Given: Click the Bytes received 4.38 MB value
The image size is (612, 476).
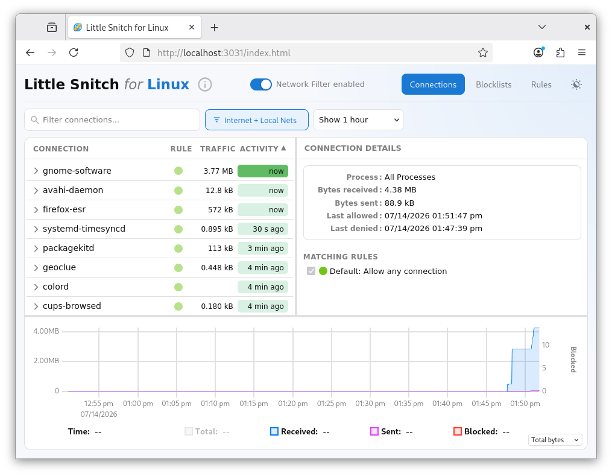Looking at the screenshot, I should click(x=400, y=190).
